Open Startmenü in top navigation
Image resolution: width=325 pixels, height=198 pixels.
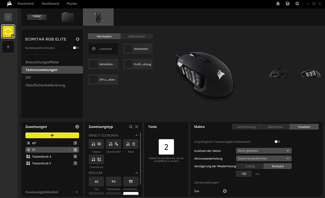click(26, 3)
